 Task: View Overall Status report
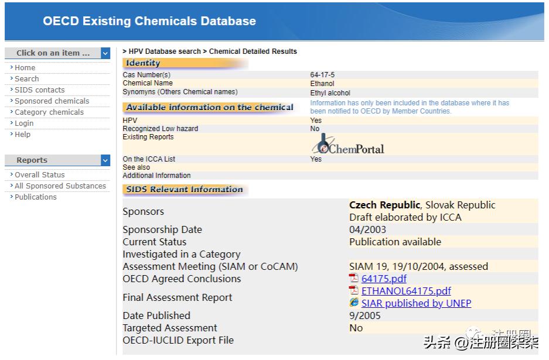tap(40, 175)
